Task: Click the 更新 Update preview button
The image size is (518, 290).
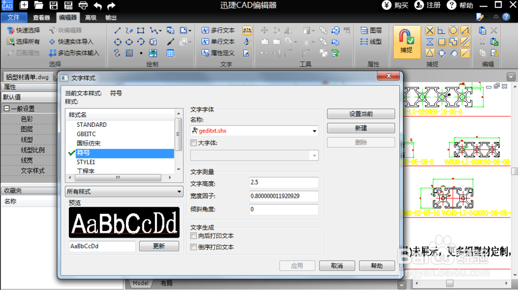Action: pyautogui.click(x=159, y=246)
